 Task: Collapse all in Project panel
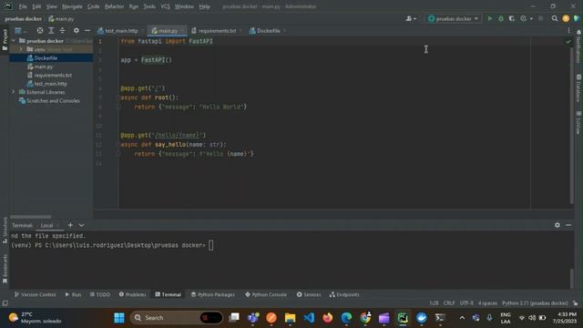pyautogui.click(x=62, y=30)
